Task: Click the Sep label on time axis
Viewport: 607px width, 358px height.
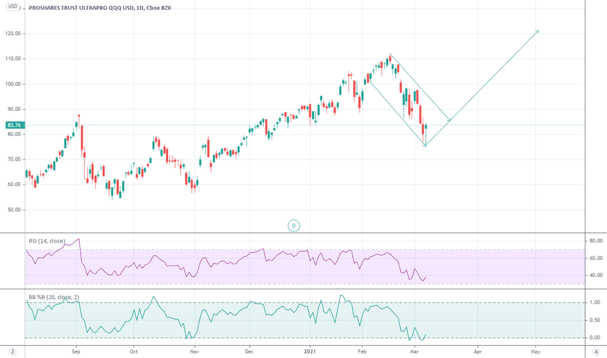Action: [x=76, y=351]
